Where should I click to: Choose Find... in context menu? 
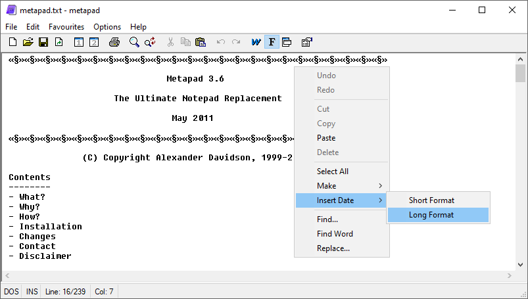tap(342, 219)
